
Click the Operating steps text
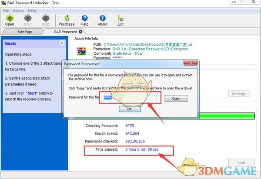coord(19,54)
